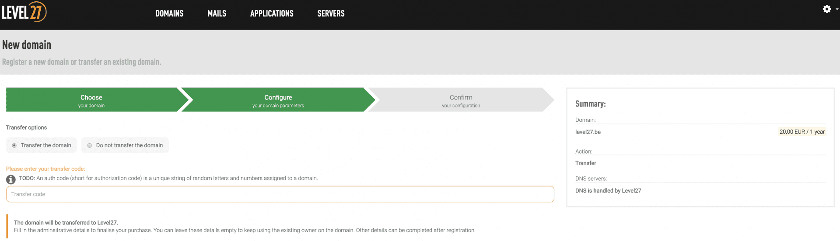The width and height of the screenshot is (840, 241).
Task: Click the Level27 logo
Action: 24,12
